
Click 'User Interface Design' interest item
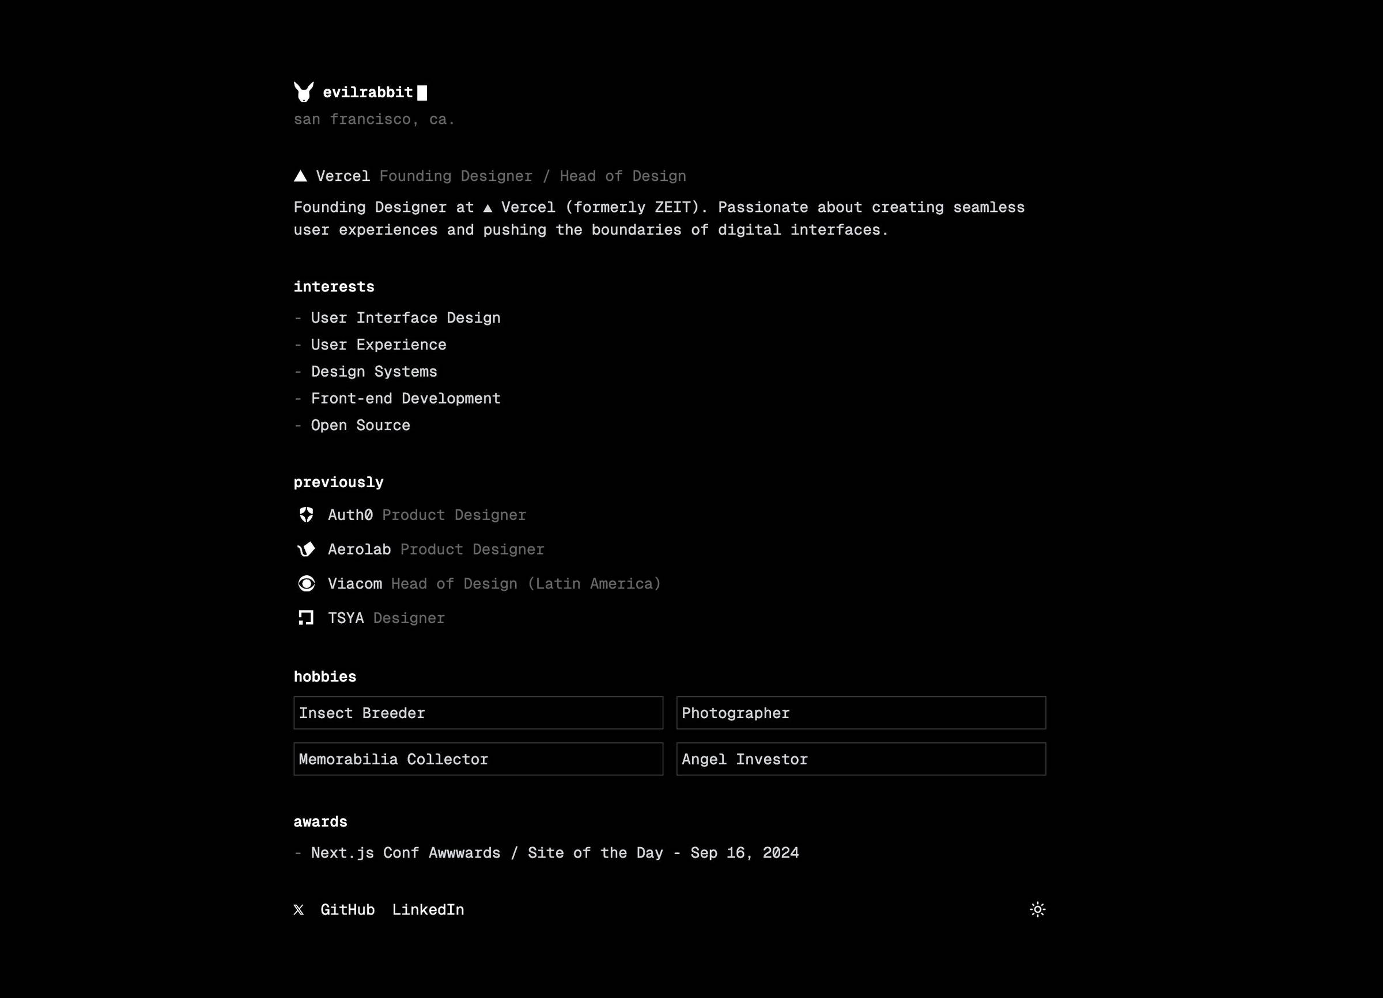(x=406, y=318)
